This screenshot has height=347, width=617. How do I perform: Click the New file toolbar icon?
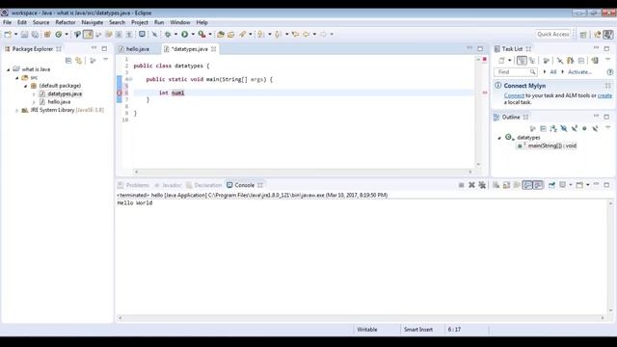8,35
